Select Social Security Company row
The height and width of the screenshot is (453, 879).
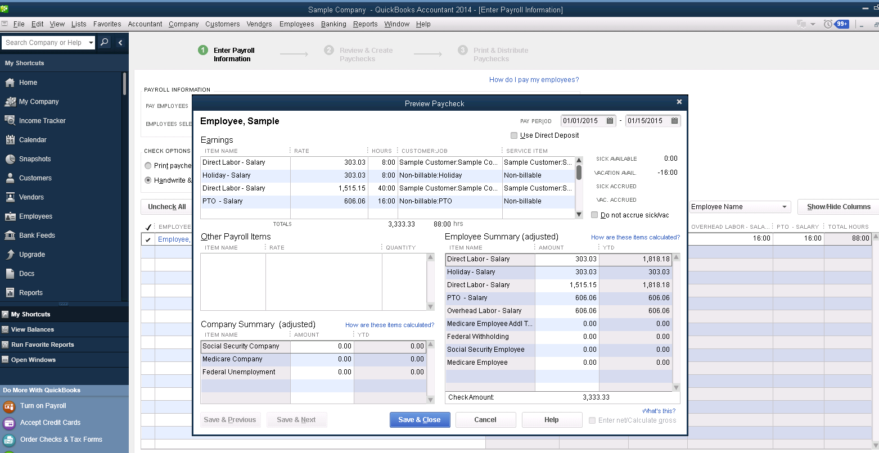[313, 346]
